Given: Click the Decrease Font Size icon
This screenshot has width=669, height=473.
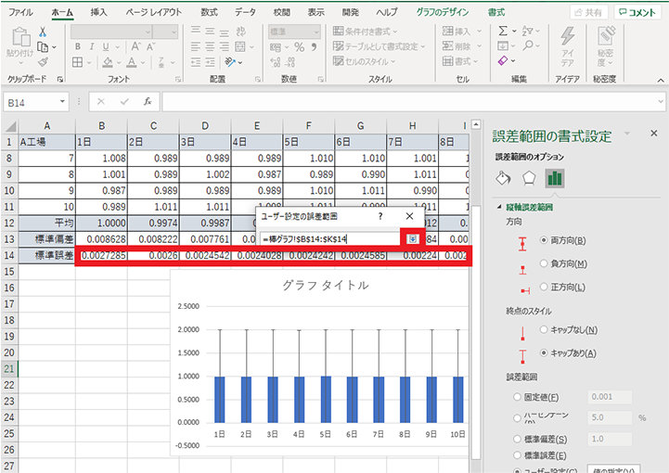Looking at the screenshot, I should click(150, 46).
